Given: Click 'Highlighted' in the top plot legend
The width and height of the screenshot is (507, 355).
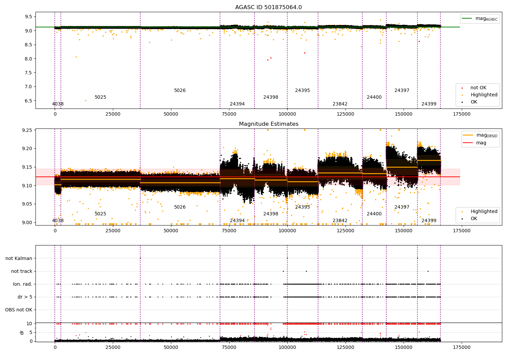Looking at the screenshot, I should point(484,95).
